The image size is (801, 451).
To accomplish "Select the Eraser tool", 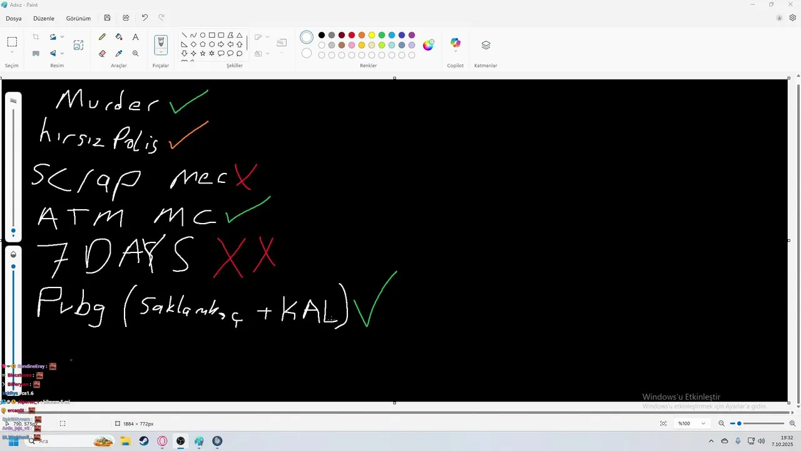I will [x=102, y=53].
